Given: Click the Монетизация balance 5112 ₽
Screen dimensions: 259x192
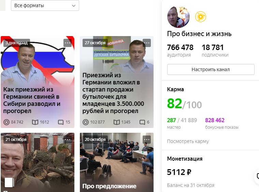Looking at the screenshot, I should click(x=179, y=172).
